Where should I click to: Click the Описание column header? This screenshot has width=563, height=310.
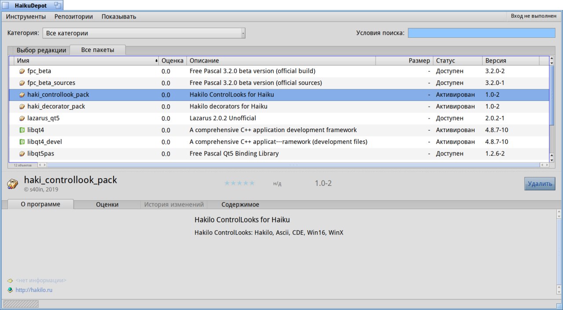[x=281, y=60]
